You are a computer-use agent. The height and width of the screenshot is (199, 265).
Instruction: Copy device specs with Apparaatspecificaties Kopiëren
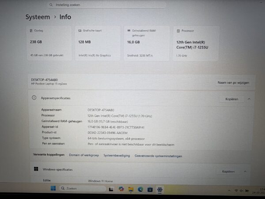tap(232, 99)
